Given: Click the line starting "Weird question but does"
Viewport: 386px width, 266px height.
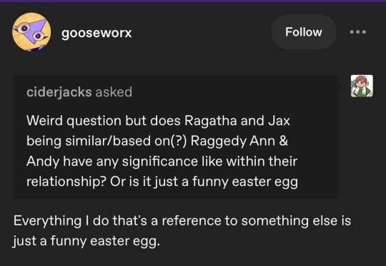Looking at the screenshot, I should pos(158,121).
